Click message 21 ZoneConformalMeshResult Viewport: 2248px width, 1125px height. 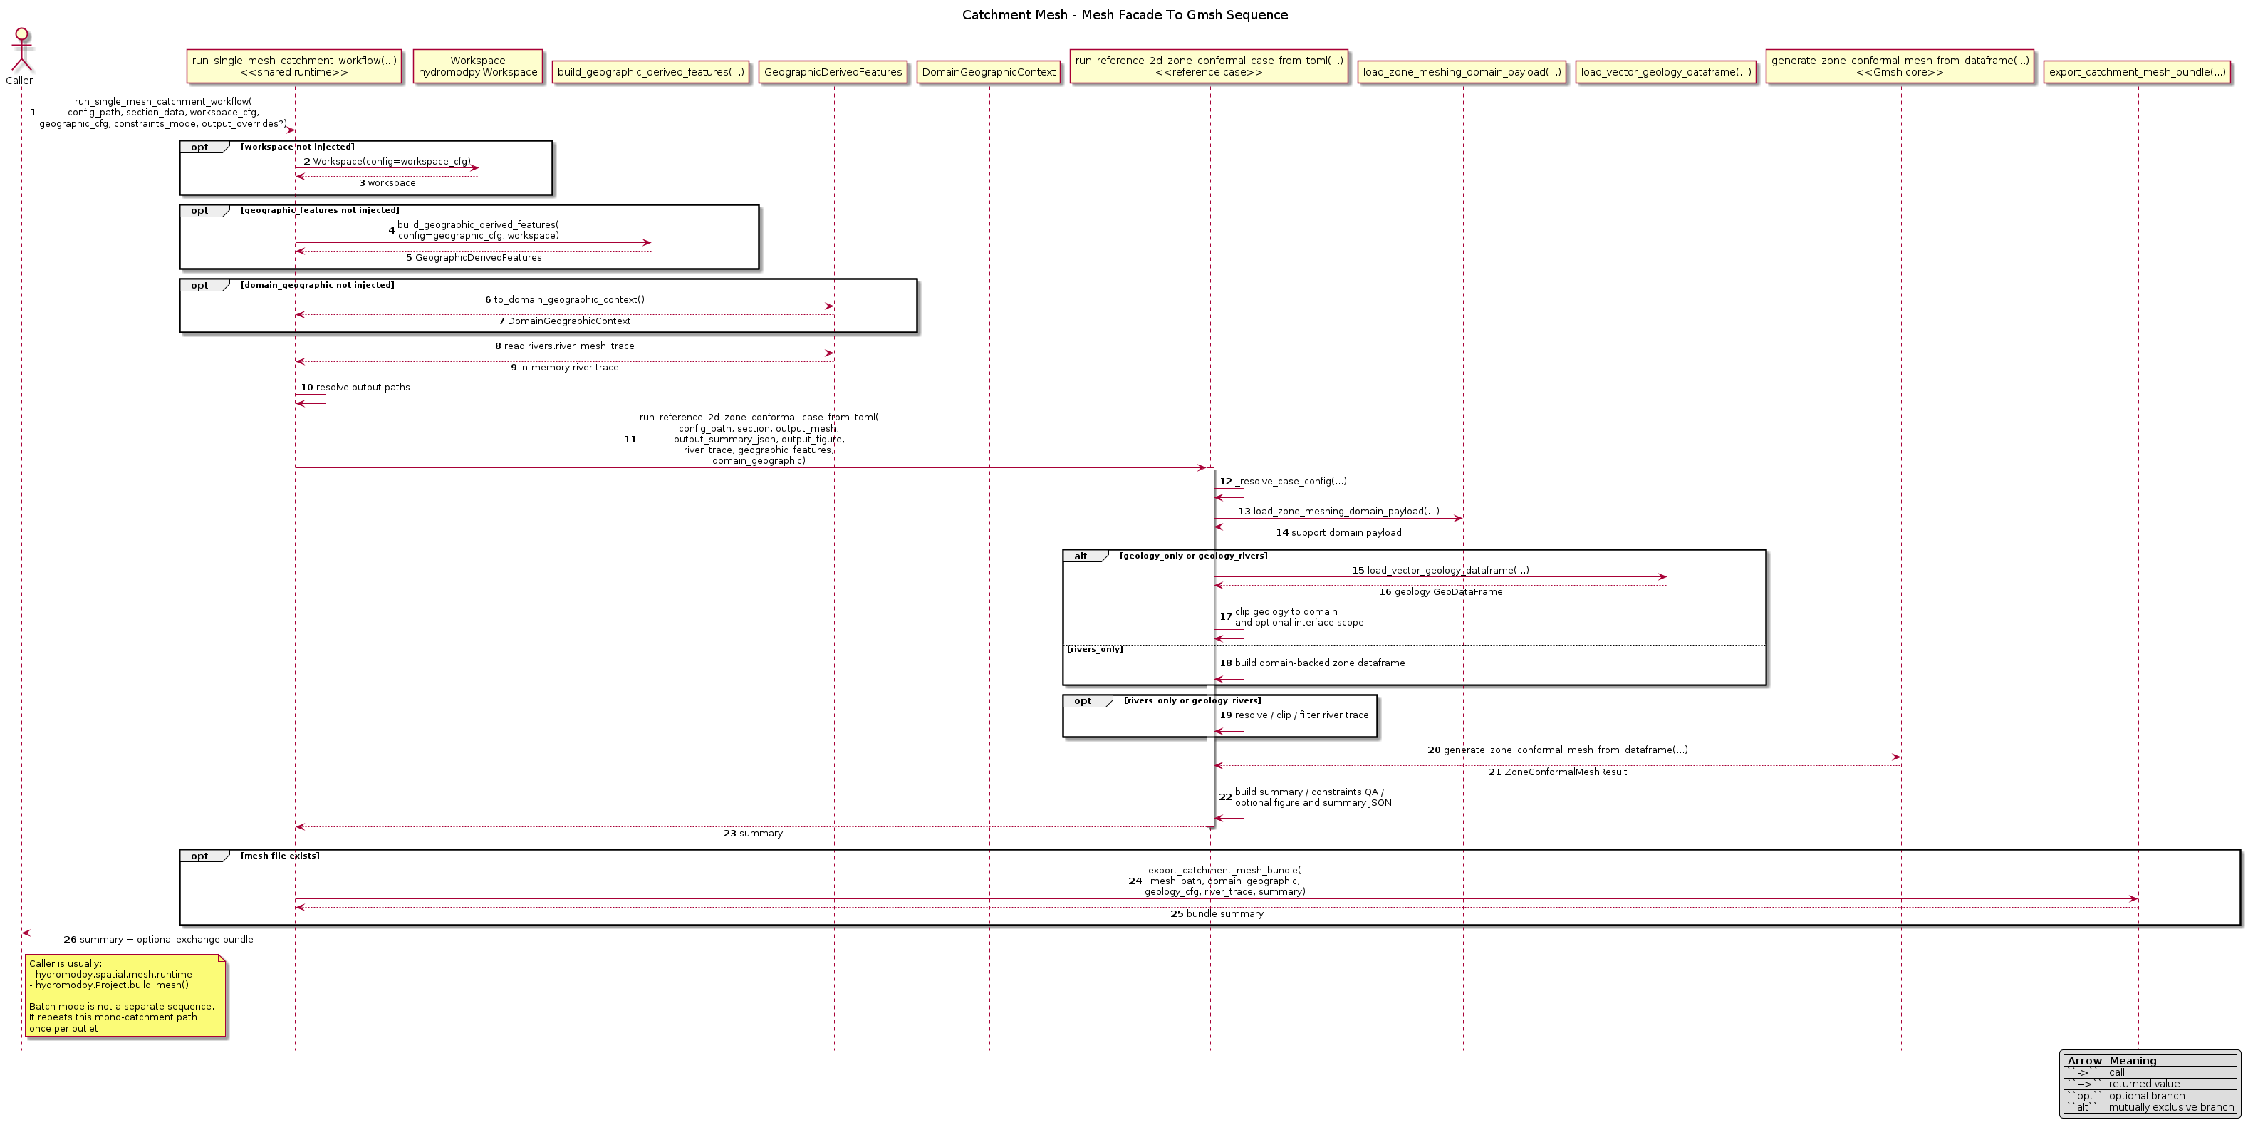(1558, 772)
